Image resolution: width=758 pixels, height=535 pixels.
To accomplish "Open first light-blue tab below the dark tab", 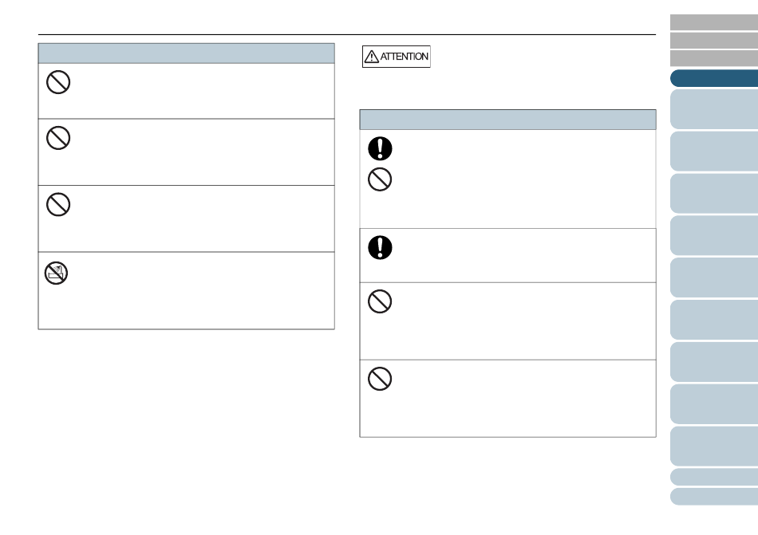I will pyautogui.click(x=714, y=109).
